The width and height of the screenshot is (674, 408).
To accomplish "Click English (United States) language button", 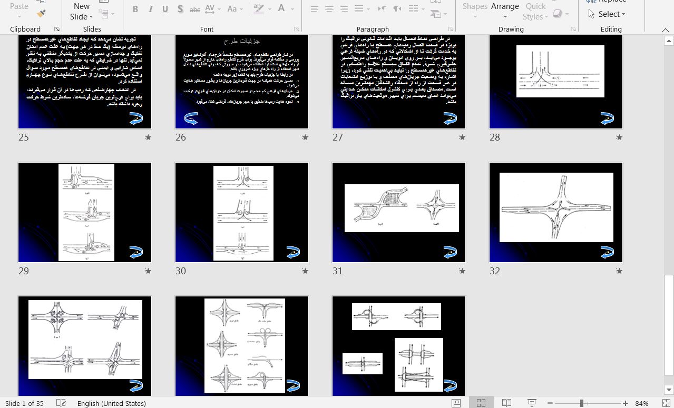I will [111, 403].
